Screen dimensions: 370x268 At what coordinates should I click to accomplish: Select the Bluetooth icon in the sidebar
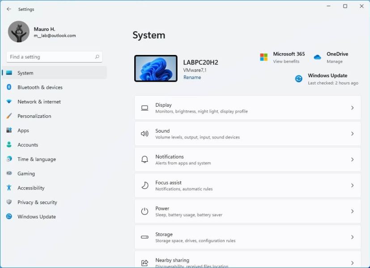9,87
